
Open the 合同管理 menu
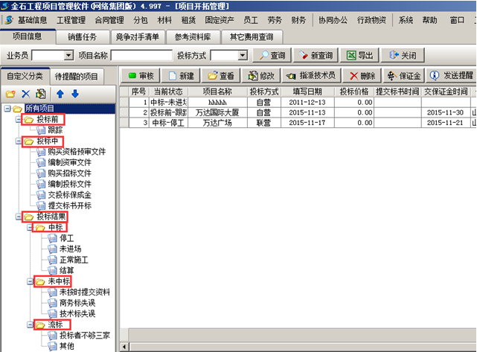click(109, 20)
